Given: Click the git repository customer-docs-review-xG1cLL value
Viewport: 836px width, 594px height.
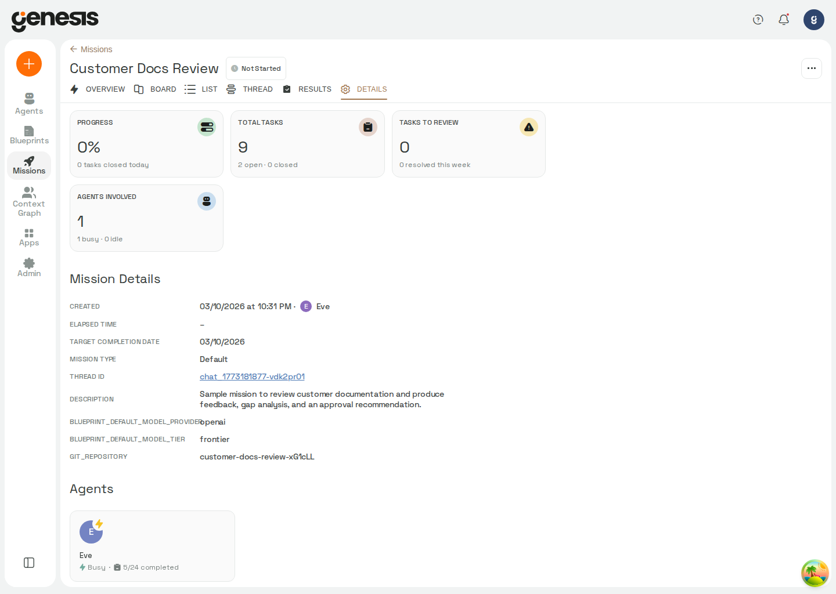Looking at the screenshot, I should (257, 457).
